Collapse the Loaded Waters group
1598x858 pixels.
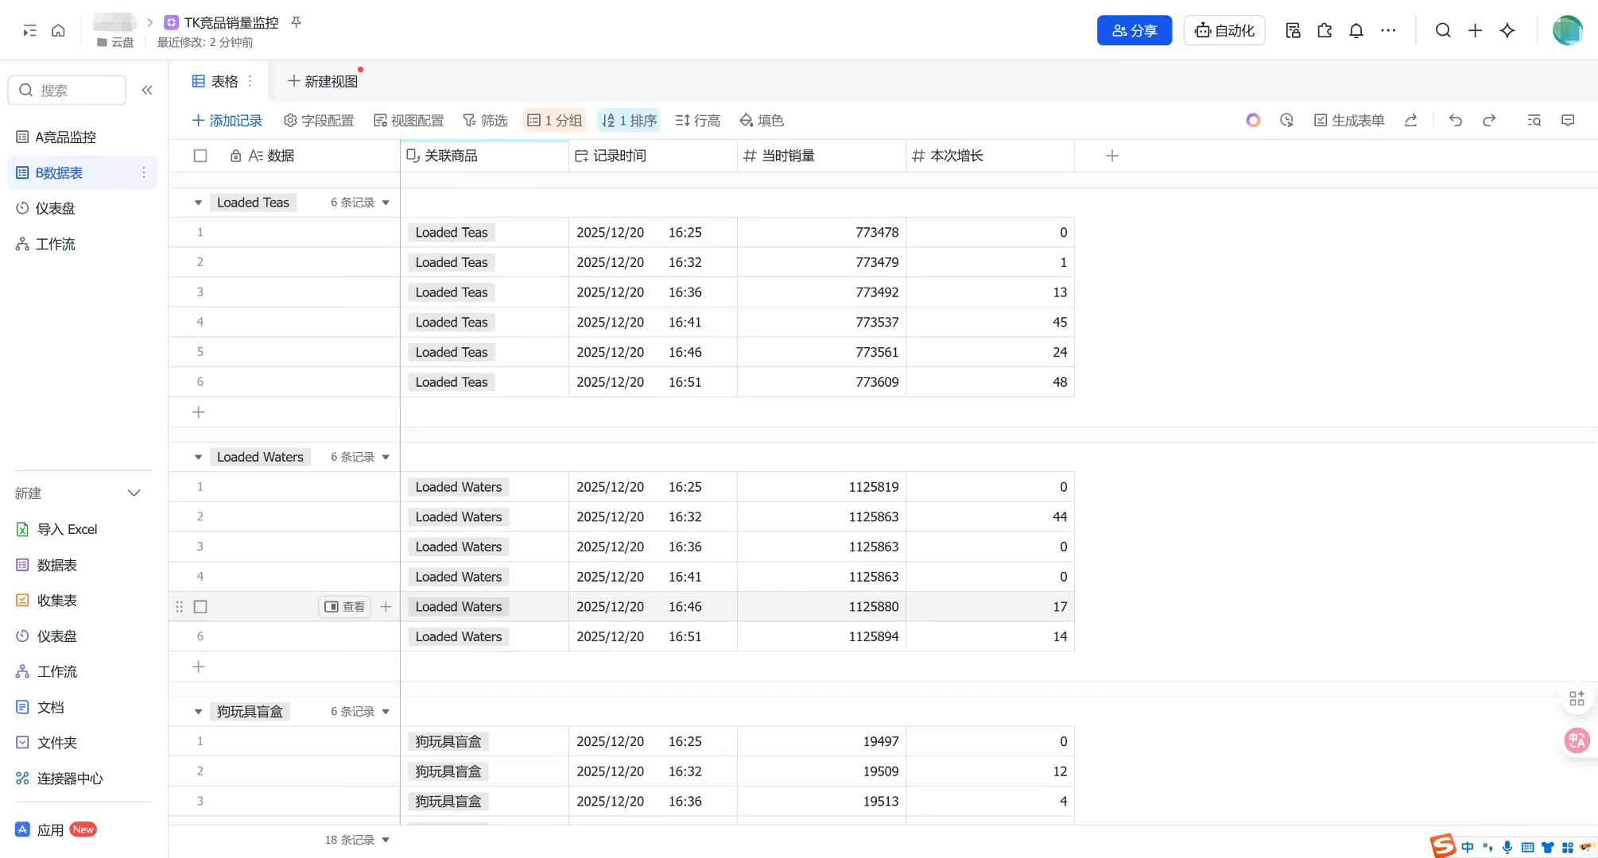pos(198,457)
